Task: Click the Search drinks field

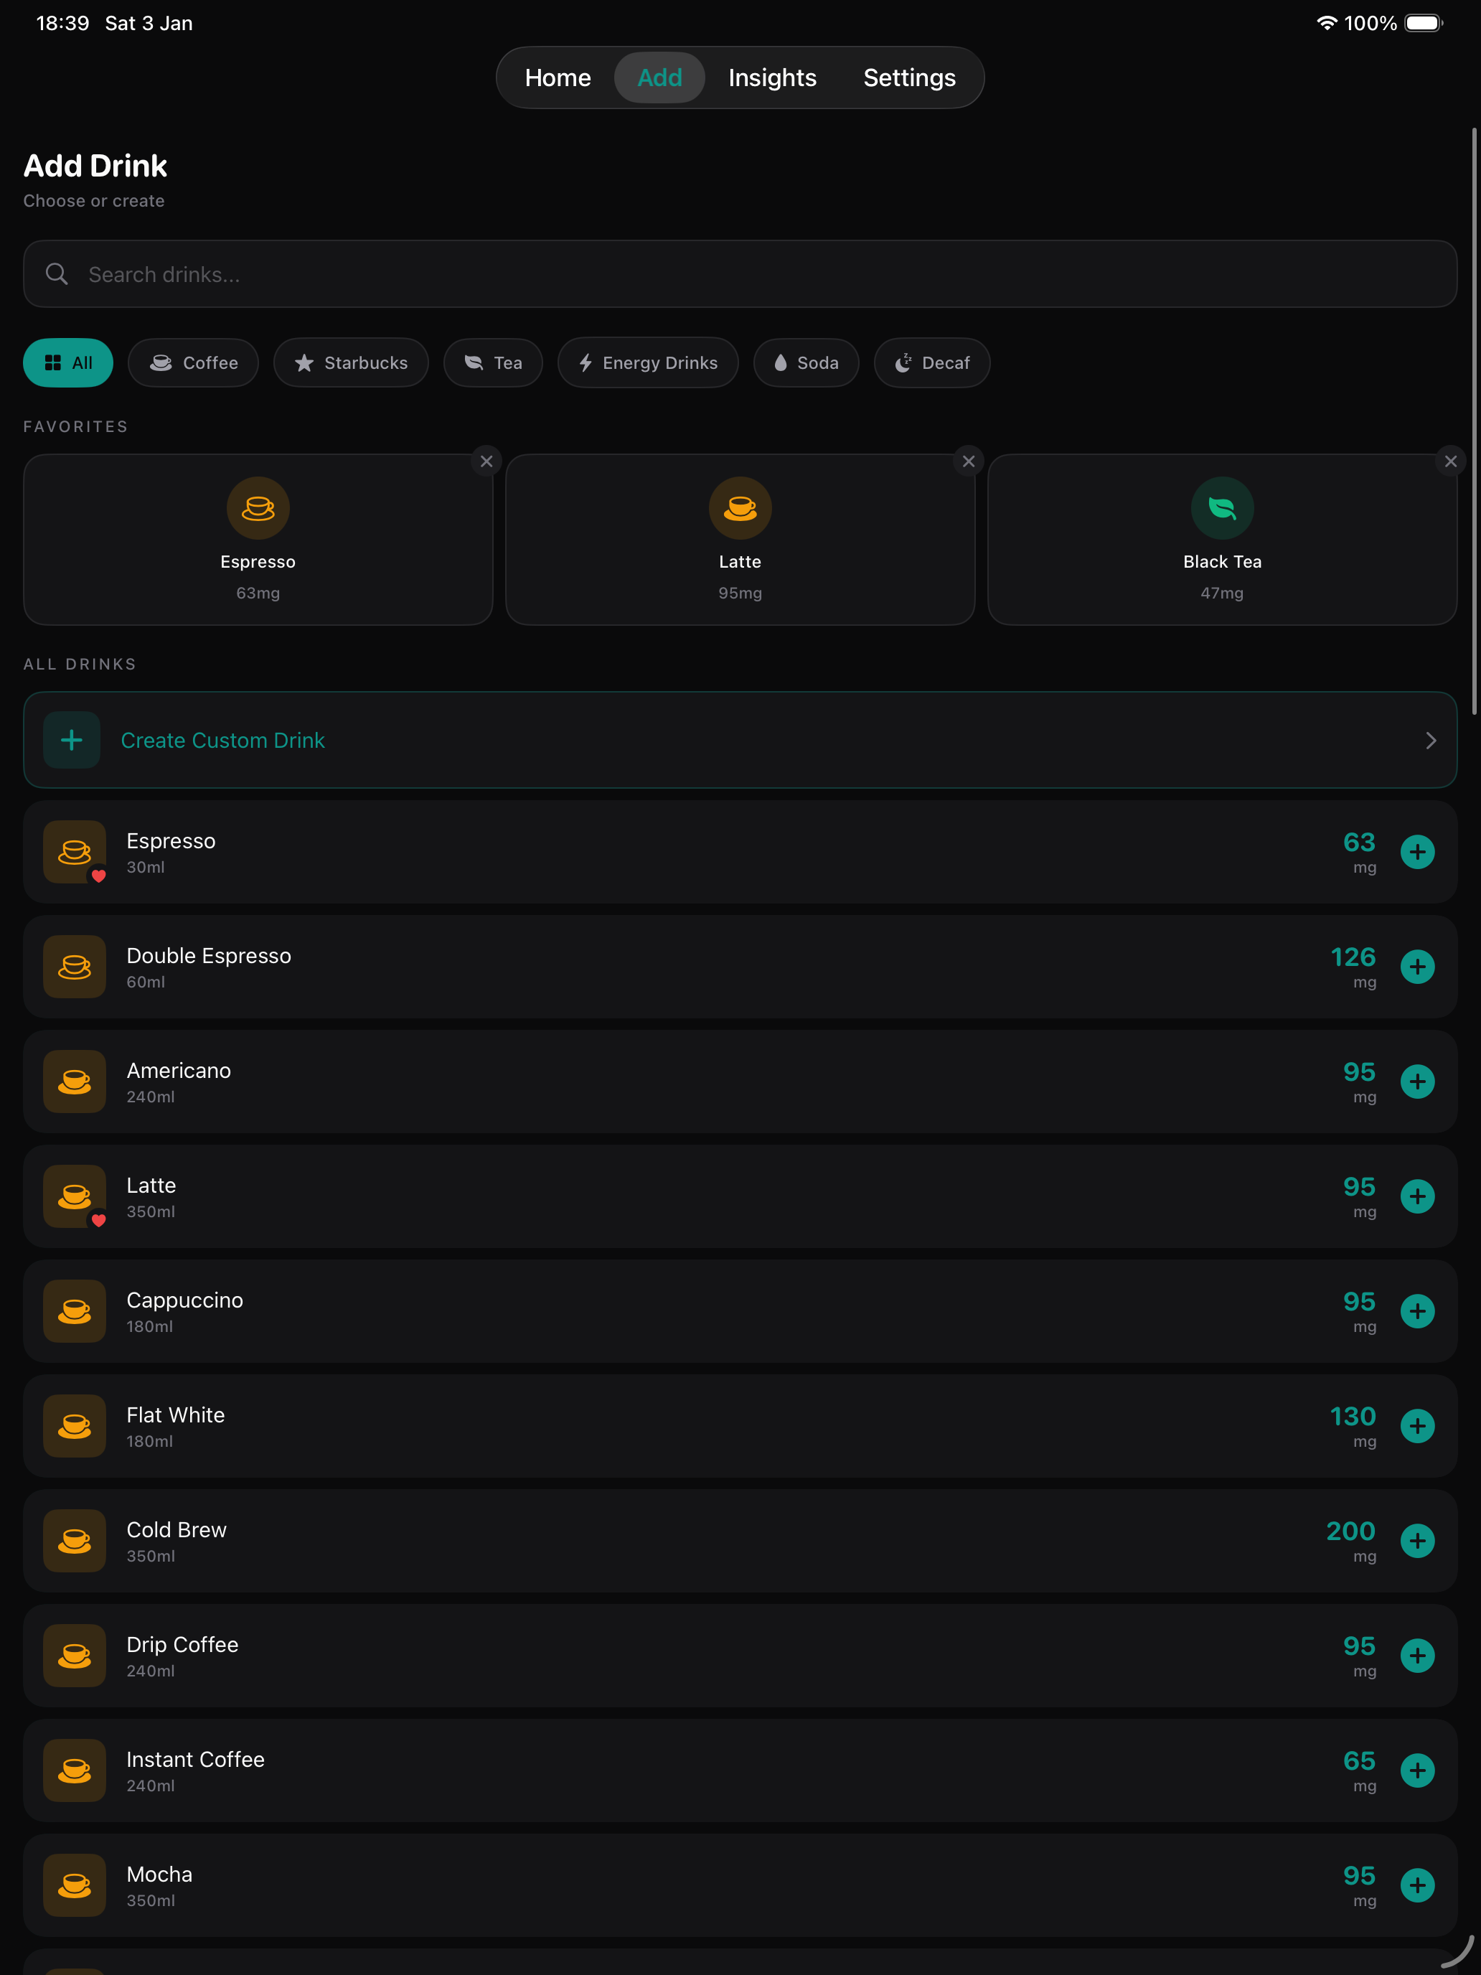Action: (x=740, y=274)
